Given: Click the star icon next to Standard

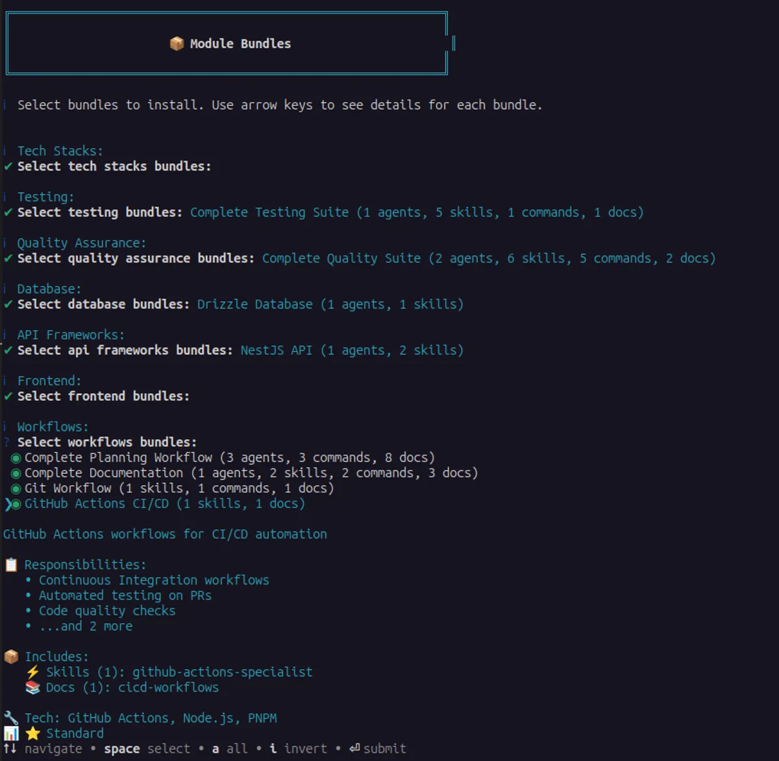Looking at the screenshot, I should pyautogui.click(x=33, y=733).
